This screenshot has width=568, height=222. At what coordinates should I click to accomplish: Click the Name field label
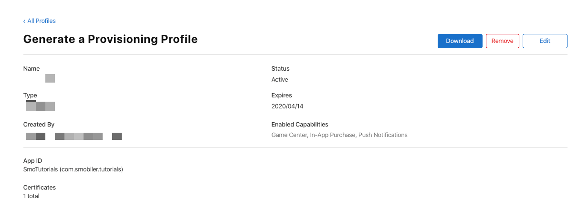coord(32,68)
